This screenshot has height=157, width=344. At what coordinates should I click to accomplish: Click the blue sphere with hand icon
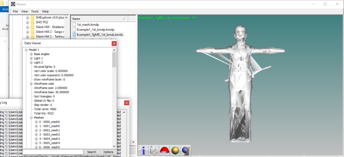point(186,151)
